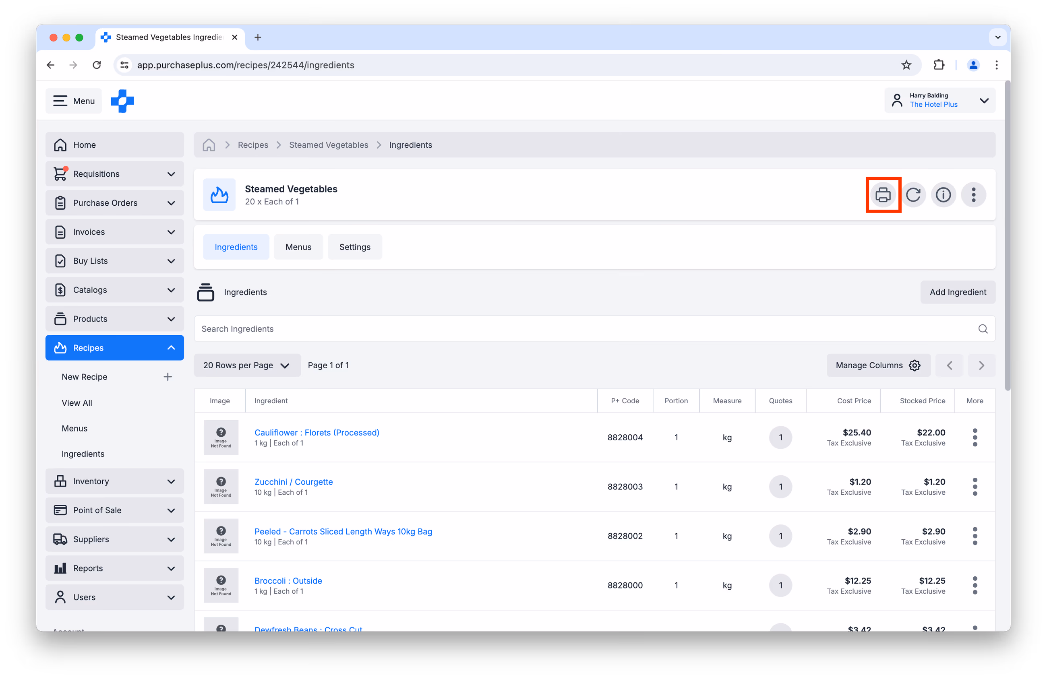Click Recipes in the breadcrumb
The width and height of the screenshot is (1047, 679).
253,144
